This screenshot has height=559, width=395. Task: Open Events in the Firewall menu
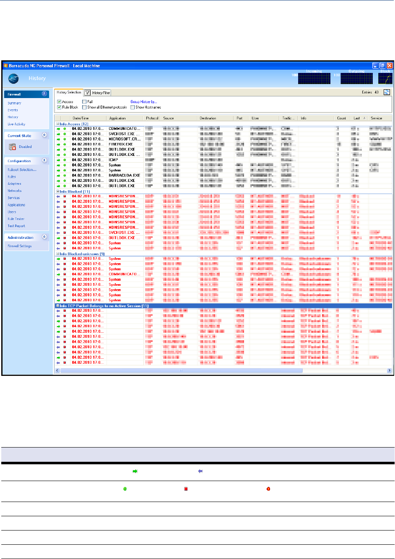[13, 110]
